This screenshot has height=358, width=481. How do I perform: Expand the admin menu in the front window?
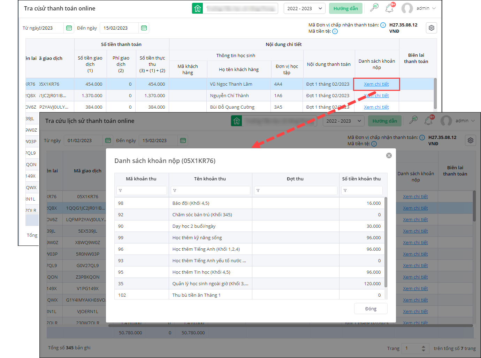coord(465,121)
